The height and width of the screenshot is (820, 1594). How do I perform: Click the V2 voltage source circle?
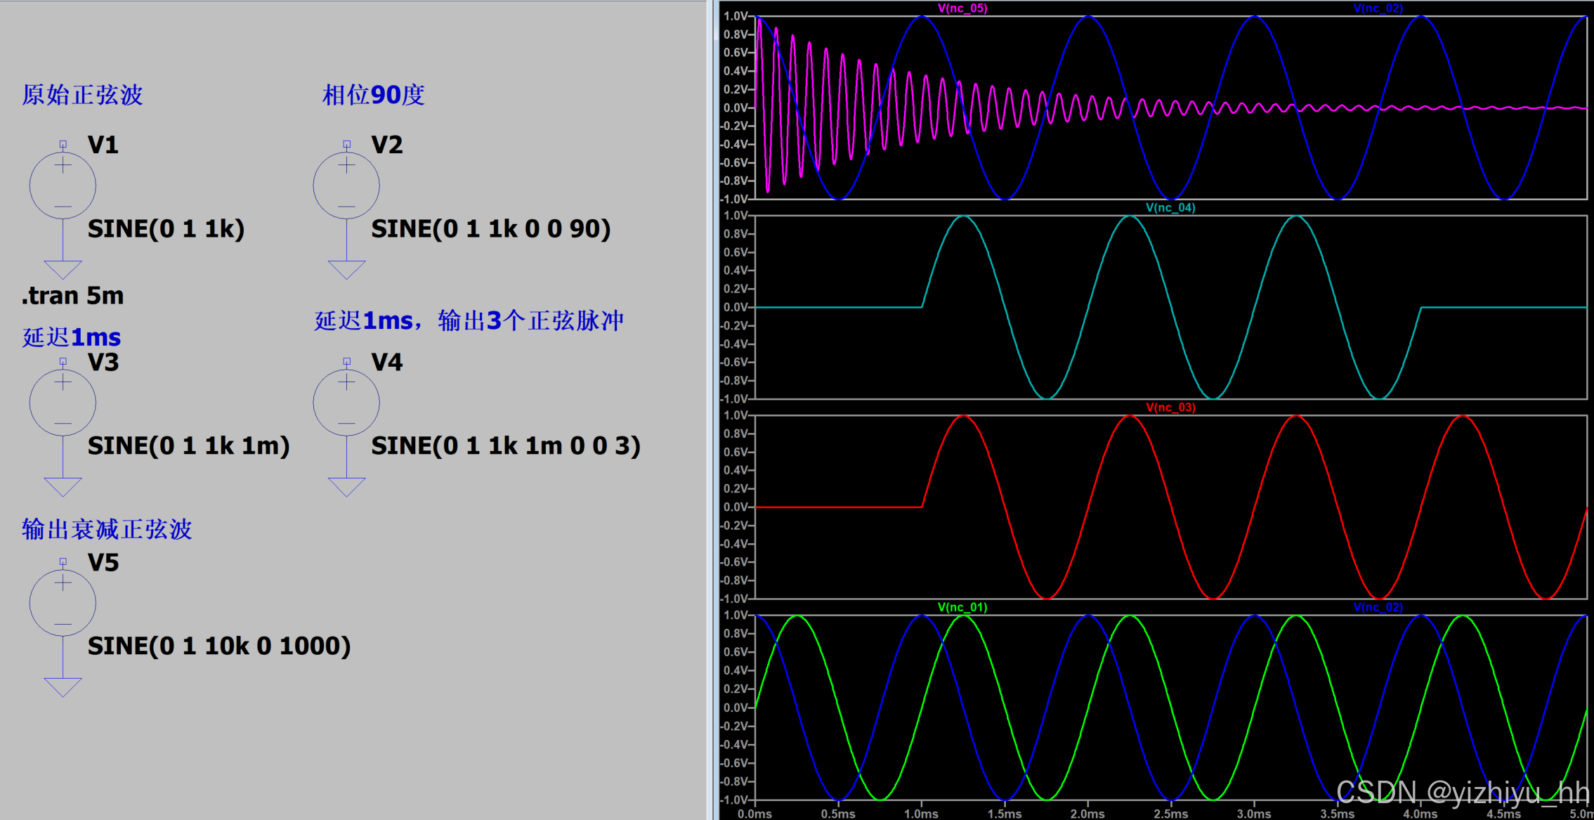346,186
